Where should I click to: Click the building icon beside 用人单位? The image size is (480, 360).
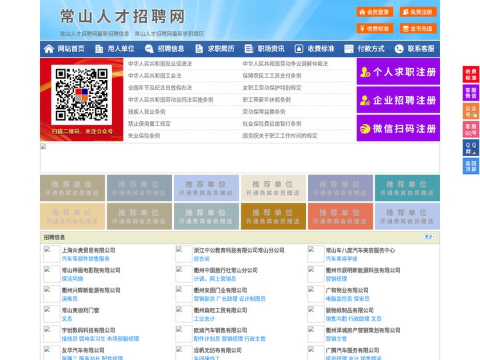coord(99,49)
